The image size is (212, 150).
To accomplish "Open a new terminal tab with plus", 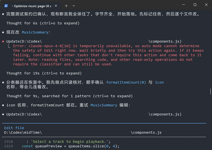I will tap(66, 6).
